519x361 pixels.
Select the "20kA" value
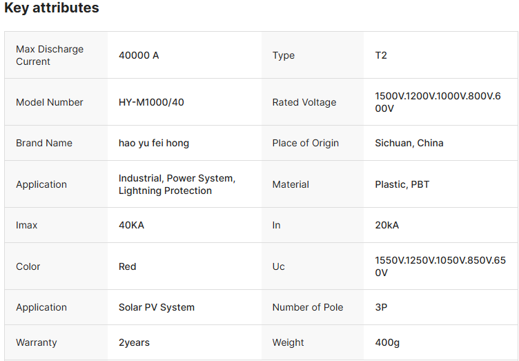coord(386,225)
